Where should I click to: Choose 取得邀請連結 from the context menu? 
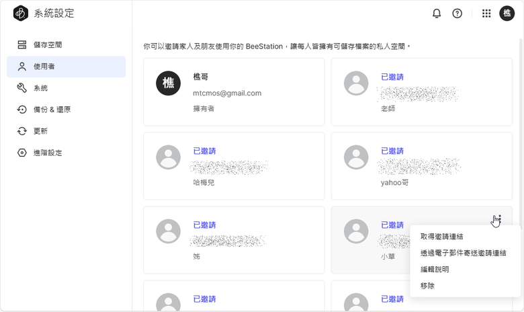(x=465, y=237)
